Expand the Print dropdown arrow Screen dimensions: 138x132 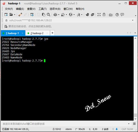(59, 15)
